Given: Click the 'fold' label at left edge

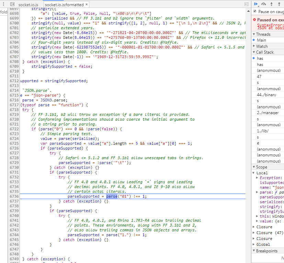Looking at the screenshot, I should (x=4, y=12).
